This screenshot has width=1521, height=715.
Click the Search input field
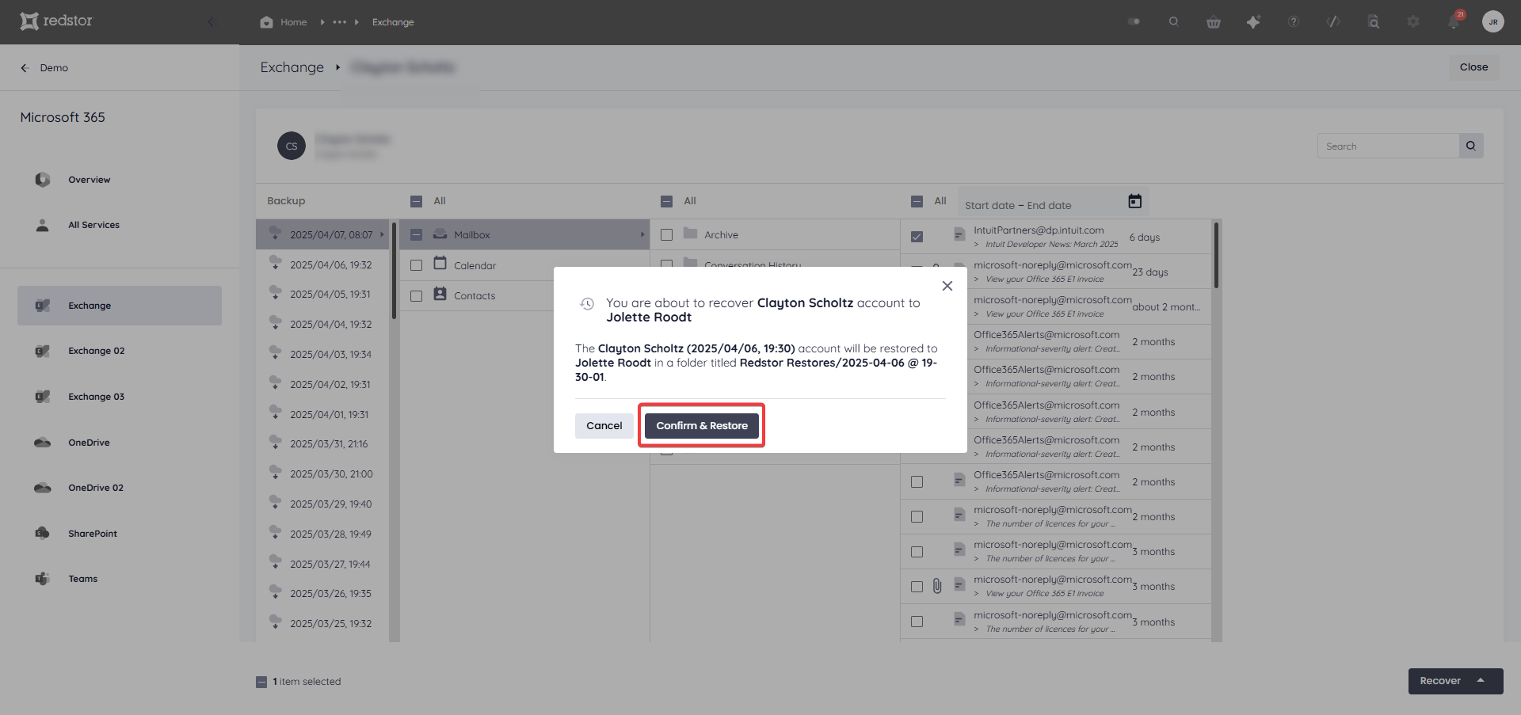click(1388, 146)
